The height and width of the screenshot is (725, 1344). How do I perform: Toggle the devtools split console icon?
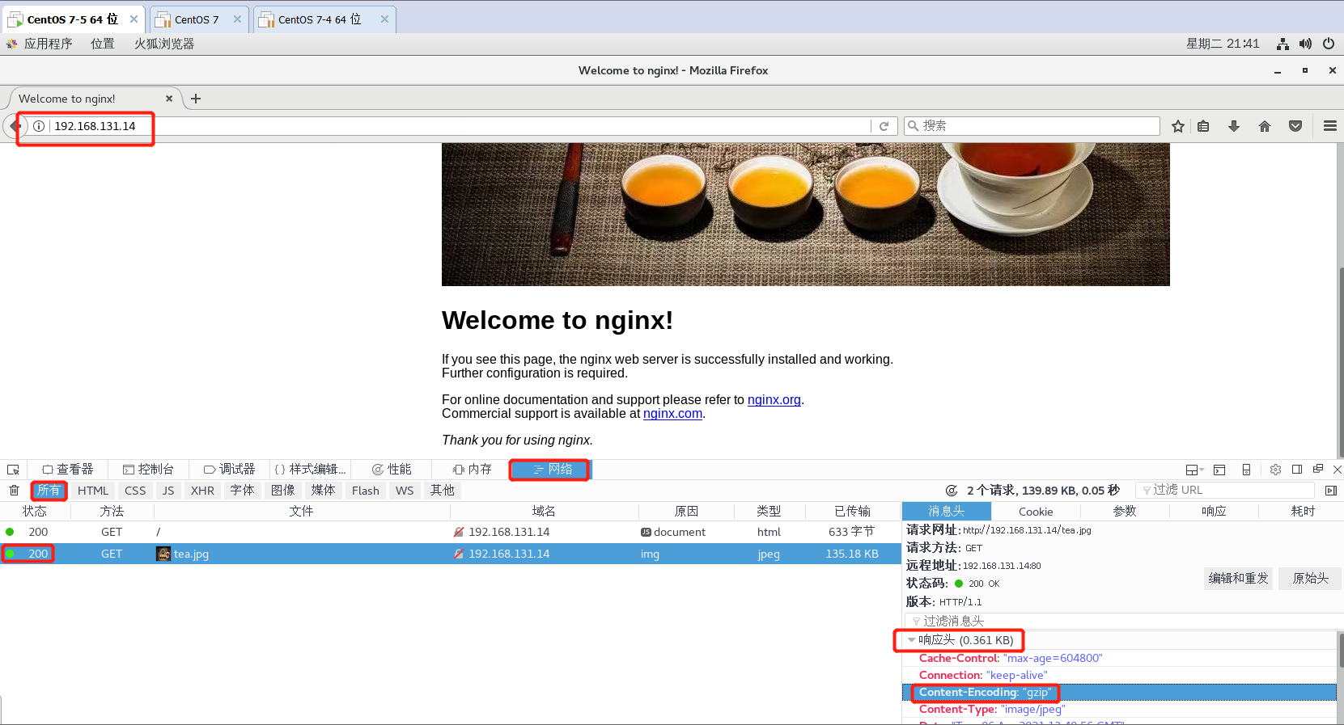click(x=1219, y=470)
